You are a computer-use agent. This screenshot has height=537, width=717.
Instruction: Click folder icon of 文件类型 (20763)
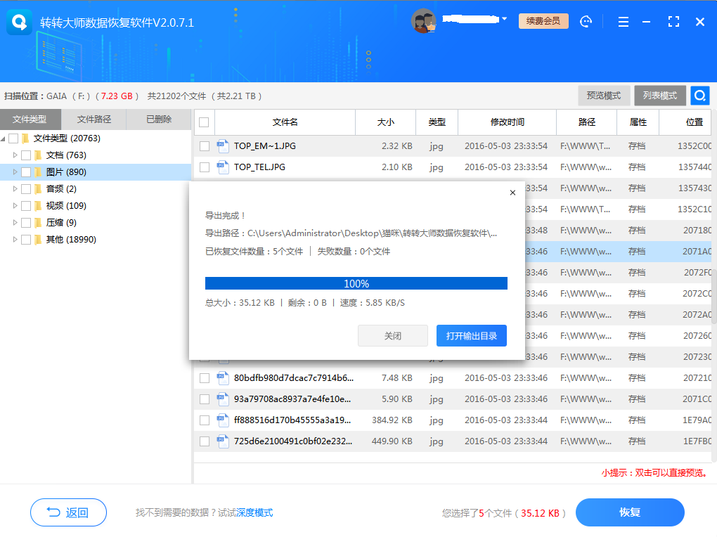(x=25, y=138)
